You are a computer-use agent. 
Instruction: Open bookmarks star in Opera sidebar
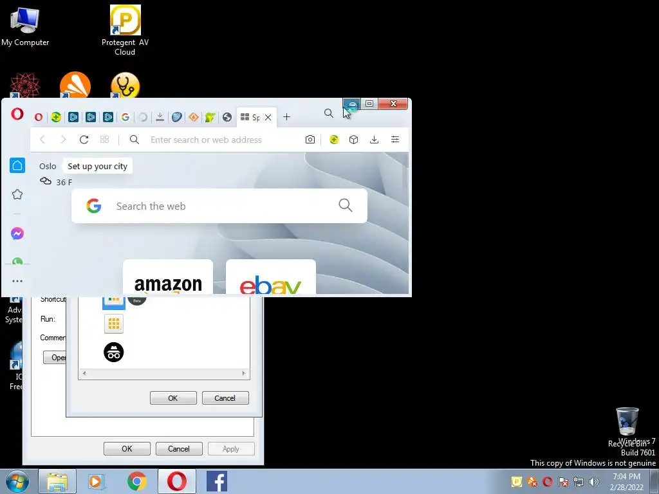[17, 194]
